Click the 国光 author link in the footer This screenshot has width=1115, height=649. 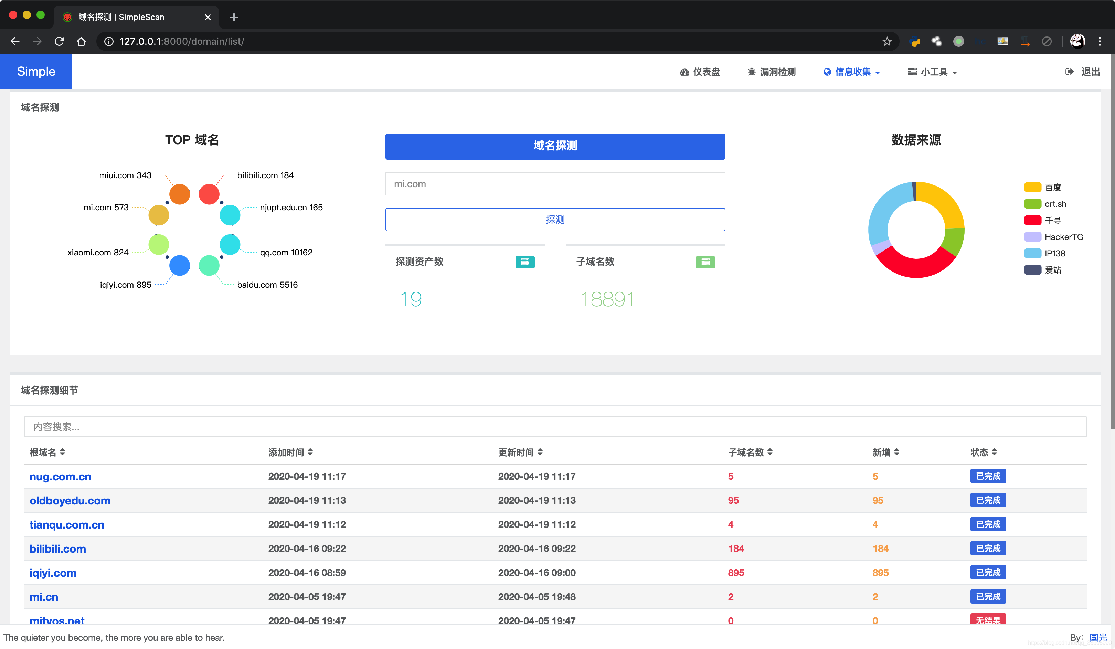tap(1098, 638)
